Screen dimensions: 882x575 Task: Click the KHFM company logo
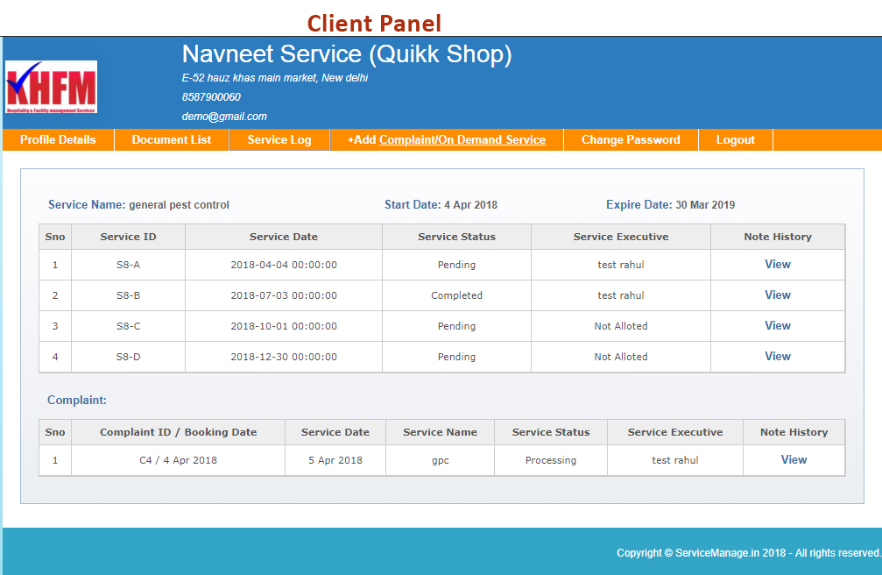51,87
